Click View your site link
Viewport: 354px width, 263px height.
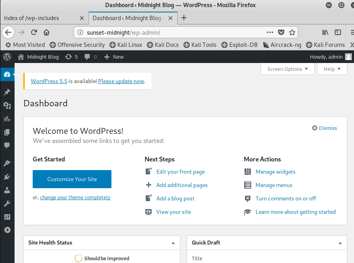(x=174, y=212)
